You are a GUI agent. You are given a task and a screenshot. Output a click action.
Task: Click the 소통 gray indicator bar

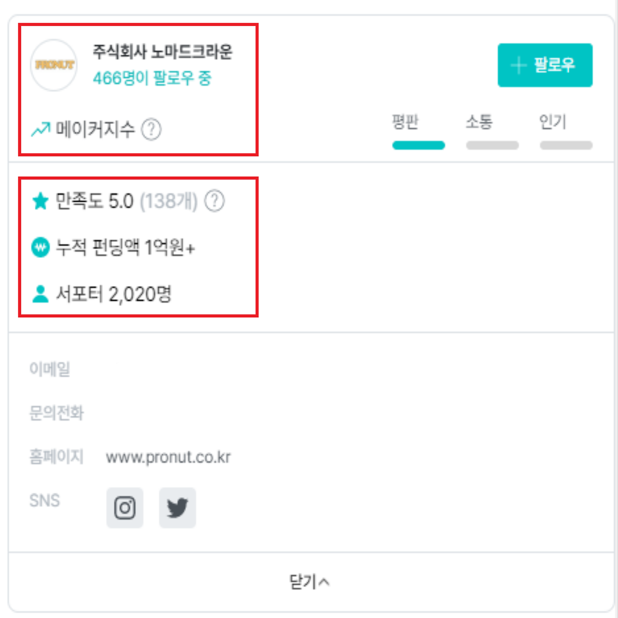coord(492,145)
